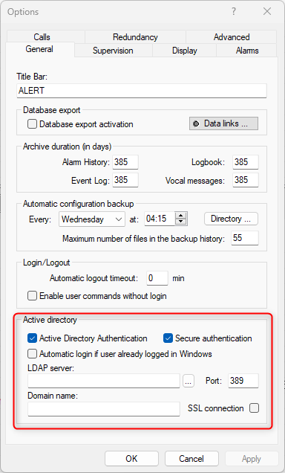Toggle Secure authentication checkbox
The width and height of the screenshot is (285, 473).
click(168, 338)
